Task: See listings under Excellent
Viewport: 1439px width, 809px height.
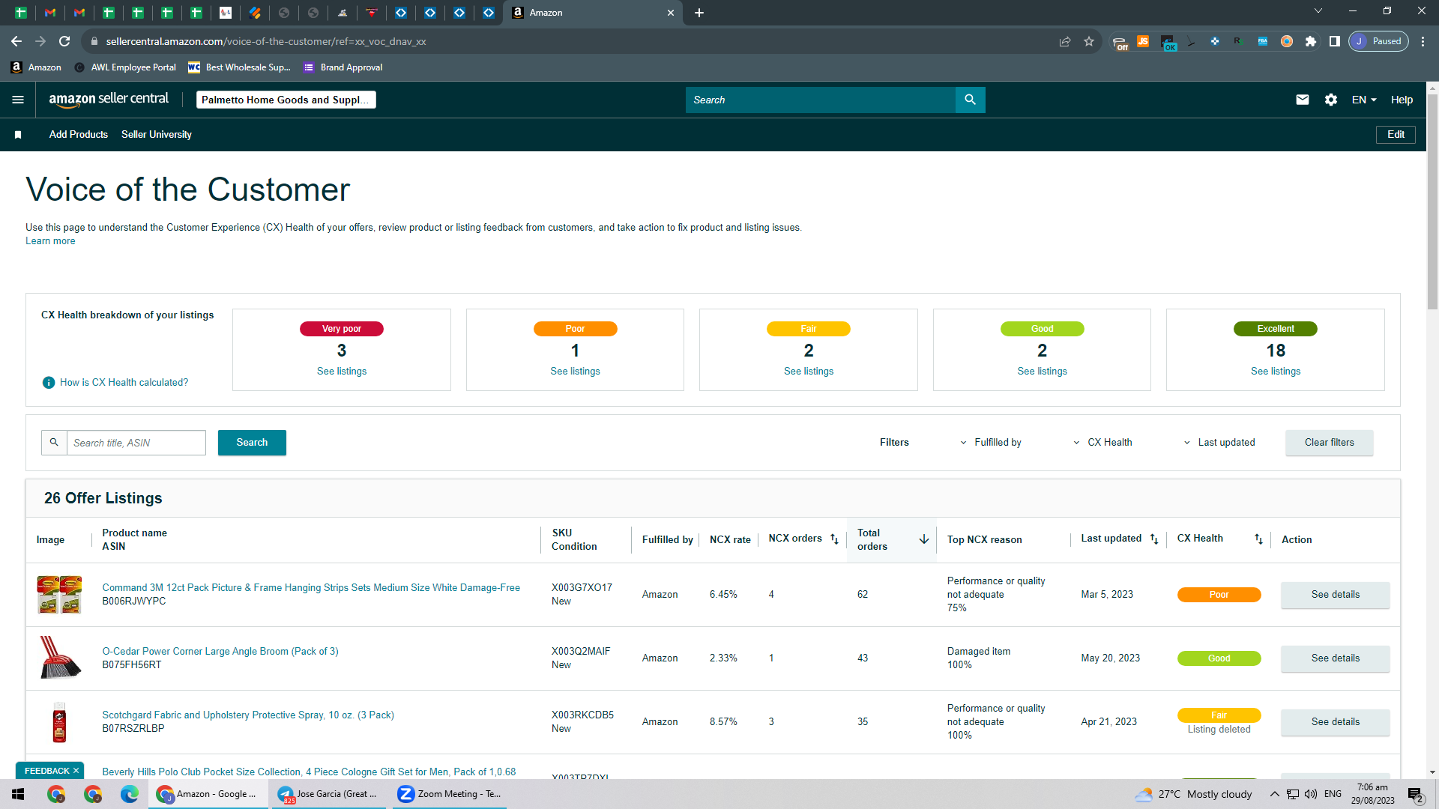Action: [1276, 372]
